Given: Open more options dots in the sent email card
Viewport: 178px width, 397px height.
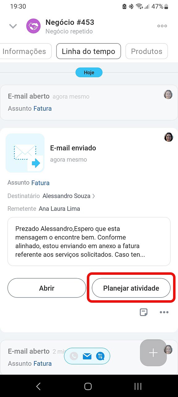Looking at the screenshot, I should (x=164, y=312).
